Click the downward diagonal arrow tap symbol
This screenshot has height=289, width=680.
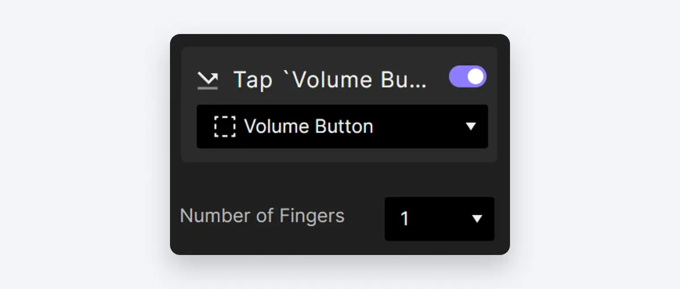pos(207,80)
